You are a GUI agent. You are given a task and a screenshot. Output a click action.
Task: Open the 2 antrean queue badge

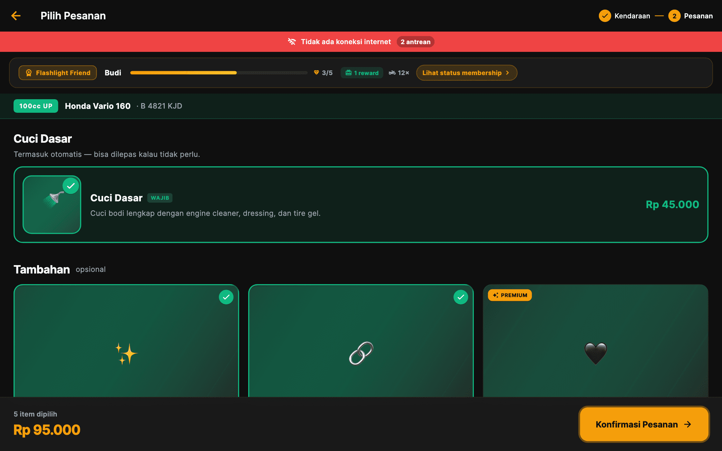415,42
